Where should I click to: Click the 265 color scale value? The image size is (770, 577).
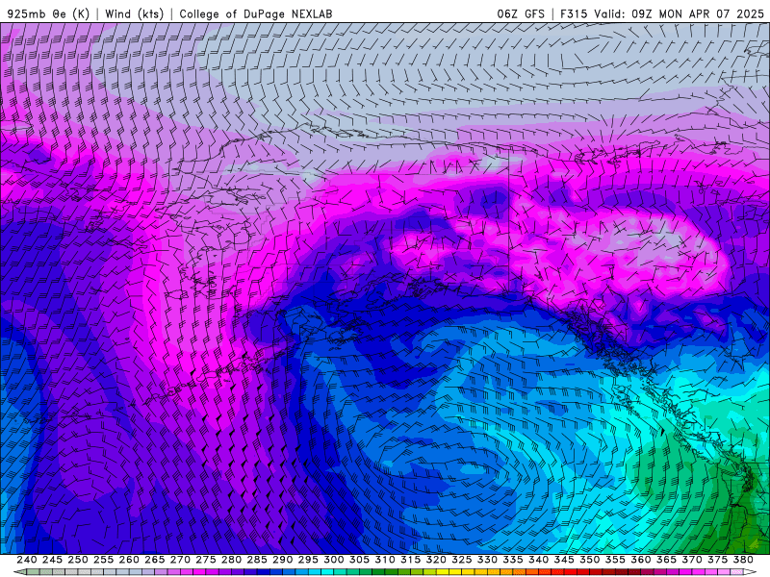coord(155,560)
